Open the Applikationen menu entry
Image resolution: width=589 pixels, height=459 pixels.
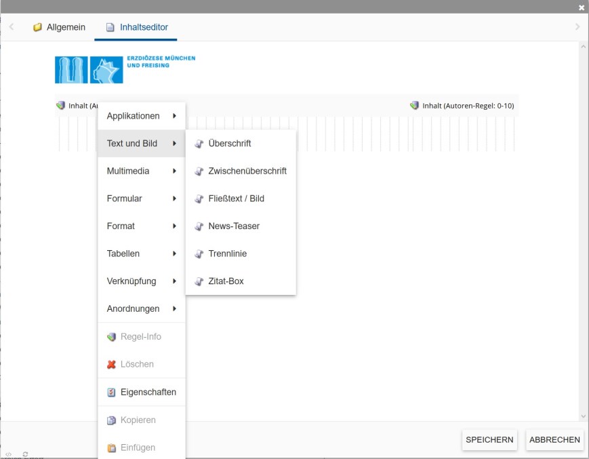click(x=133, y=115)
